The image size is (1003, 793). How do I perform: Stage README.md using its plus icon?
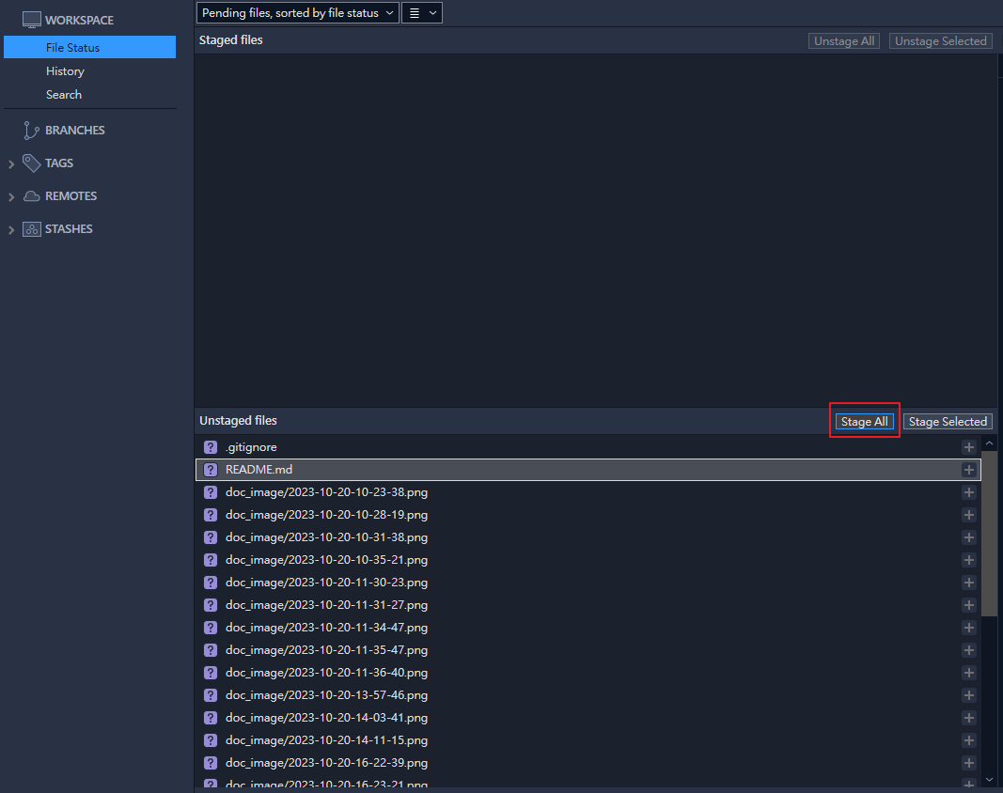click(968, 470)
